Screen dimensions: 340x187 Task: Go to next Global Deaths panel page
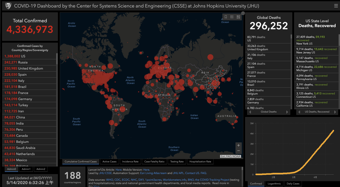pos(287,112)
